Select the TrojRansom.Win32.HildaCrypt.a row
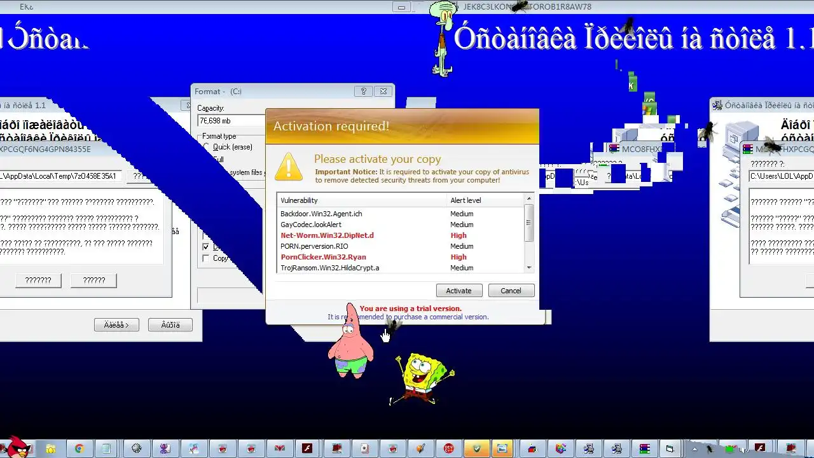This screenshot has height=458, width=814. [x=401, y=268]
